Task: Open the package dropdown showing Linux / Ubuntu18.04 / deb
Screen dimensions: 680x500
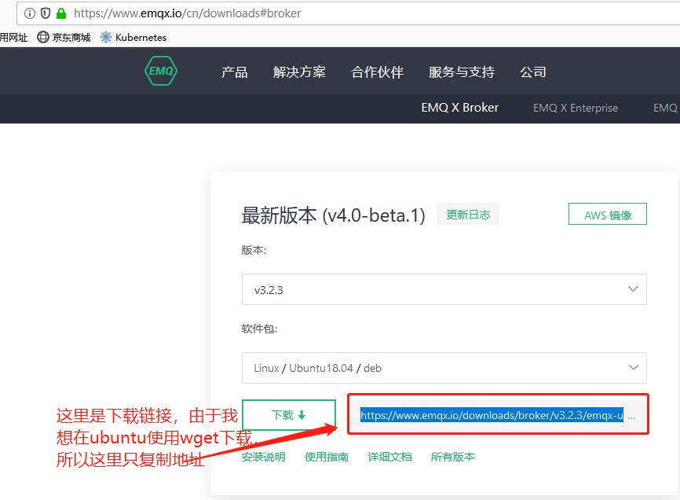Action: point(444,368)
